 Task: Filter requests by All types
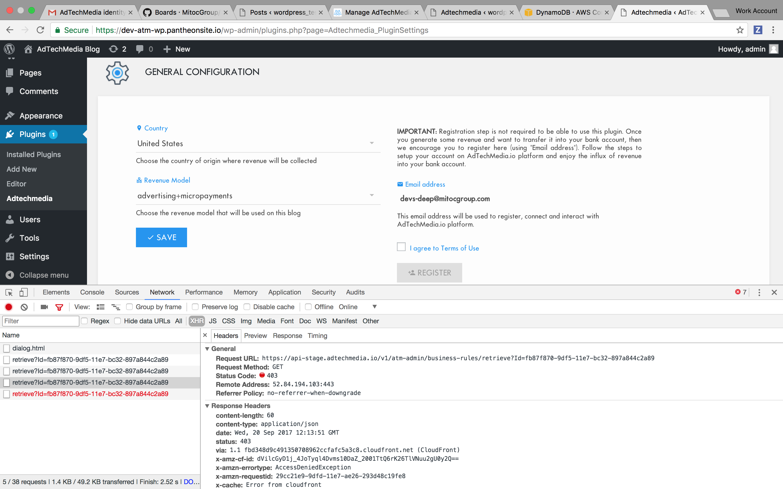click(179, 321)
